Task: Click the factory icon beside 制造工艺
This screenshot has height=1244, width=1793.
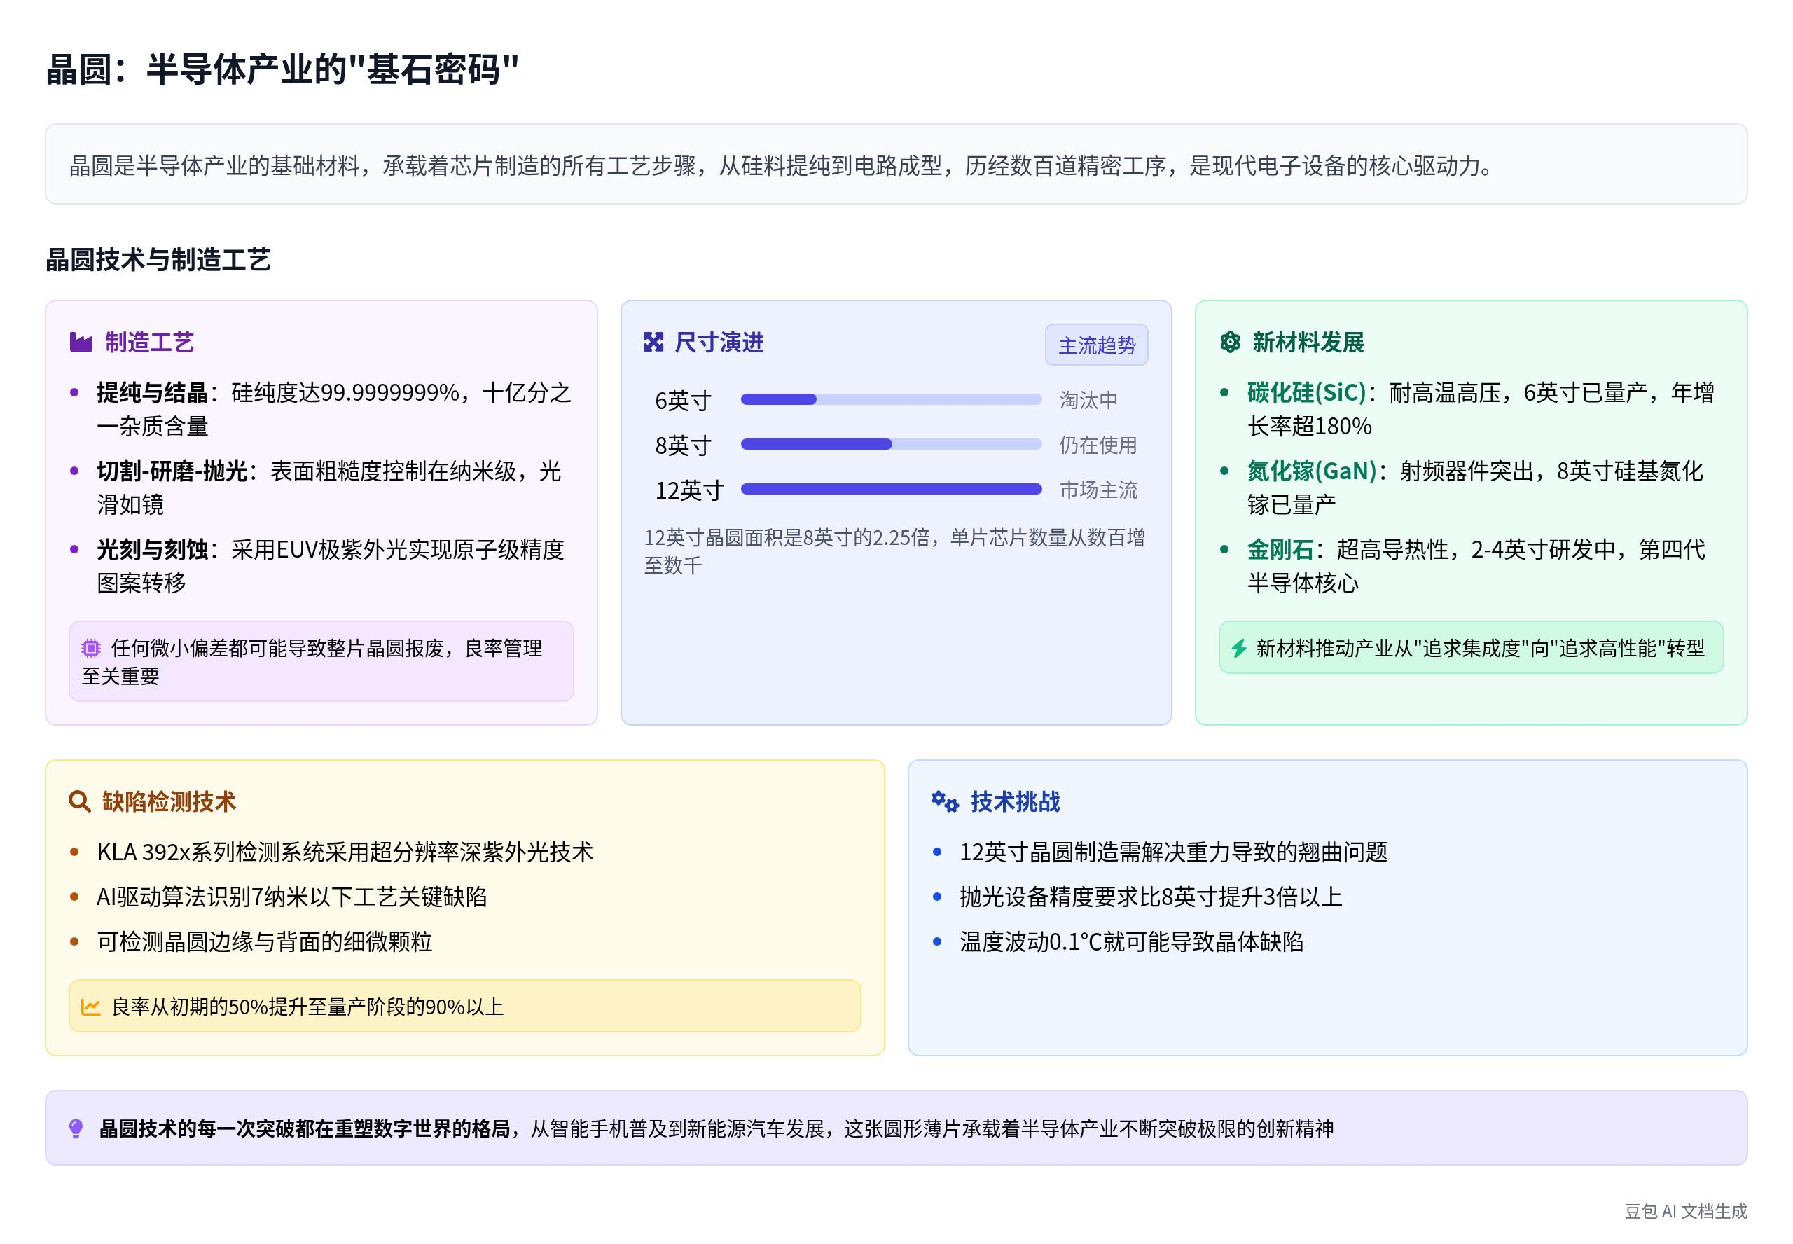Action: (x=81, y=343)
